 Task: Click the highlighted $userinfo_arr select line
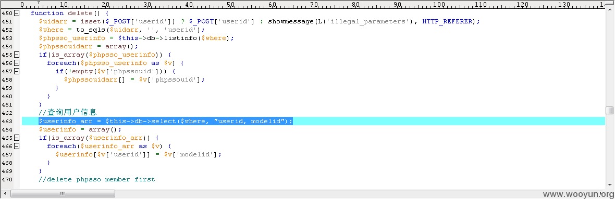point(166,121)
